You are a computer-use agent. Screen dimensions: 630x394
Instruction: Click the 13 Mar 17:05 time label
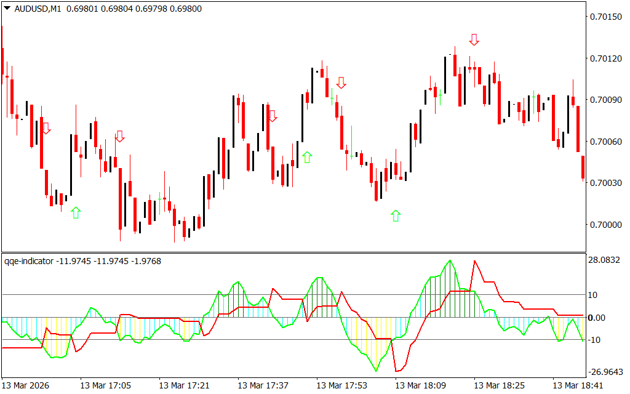pos(105,385)
